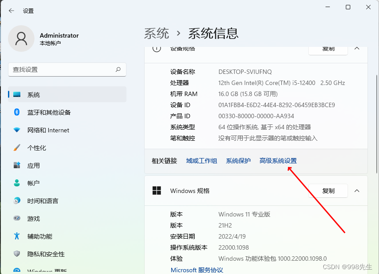Click the device name DESKTOP-SVIUFNQ
The height and width of the screenshot is (274, 379).
click(245, 72)
